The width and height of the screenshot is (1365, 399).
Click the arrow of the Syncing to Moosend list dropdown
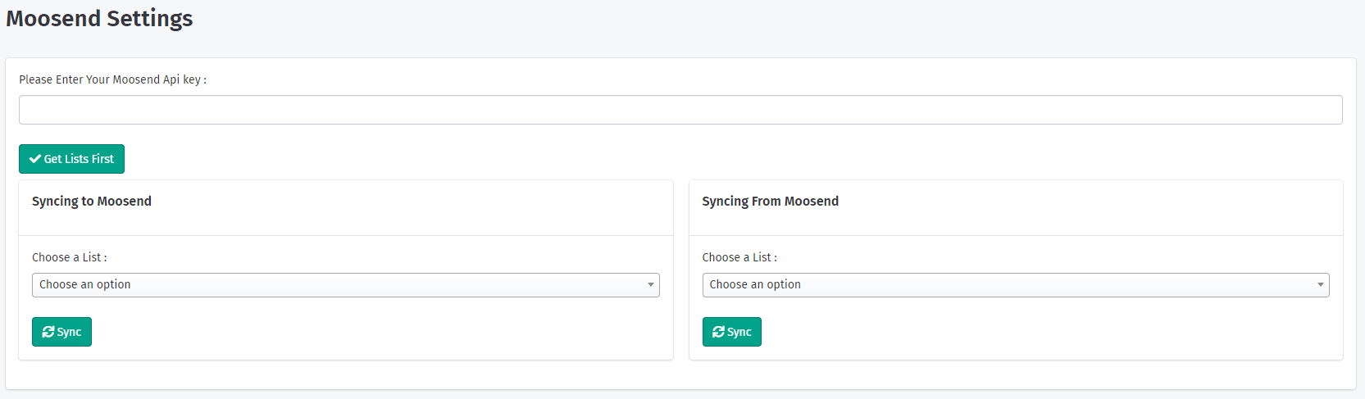tap(651, 285)
